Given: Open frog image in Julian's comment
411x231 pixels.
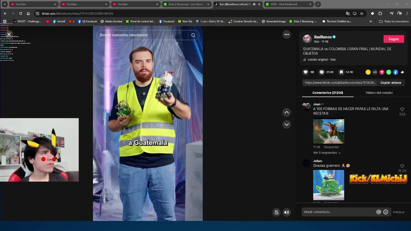Looking at the screenshot, I should click(x=328, y=185).
